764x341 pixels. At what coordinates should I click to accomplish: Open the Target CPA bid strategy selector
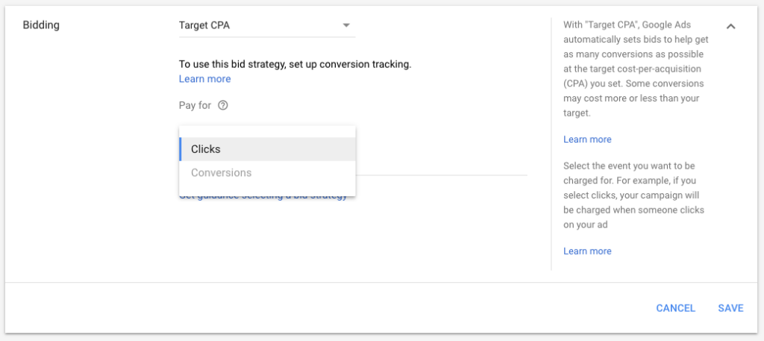(x=267, y=25)
